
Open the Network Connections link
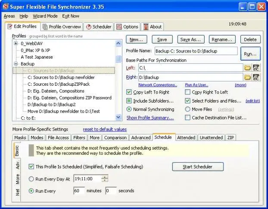(158, 85)
